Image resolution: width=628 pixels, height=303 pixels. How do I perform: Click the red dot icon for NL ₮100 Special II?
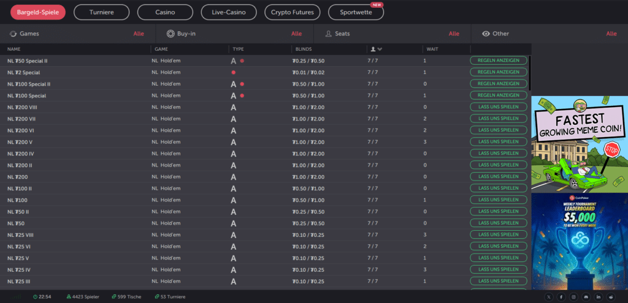(x=242, y=84)
